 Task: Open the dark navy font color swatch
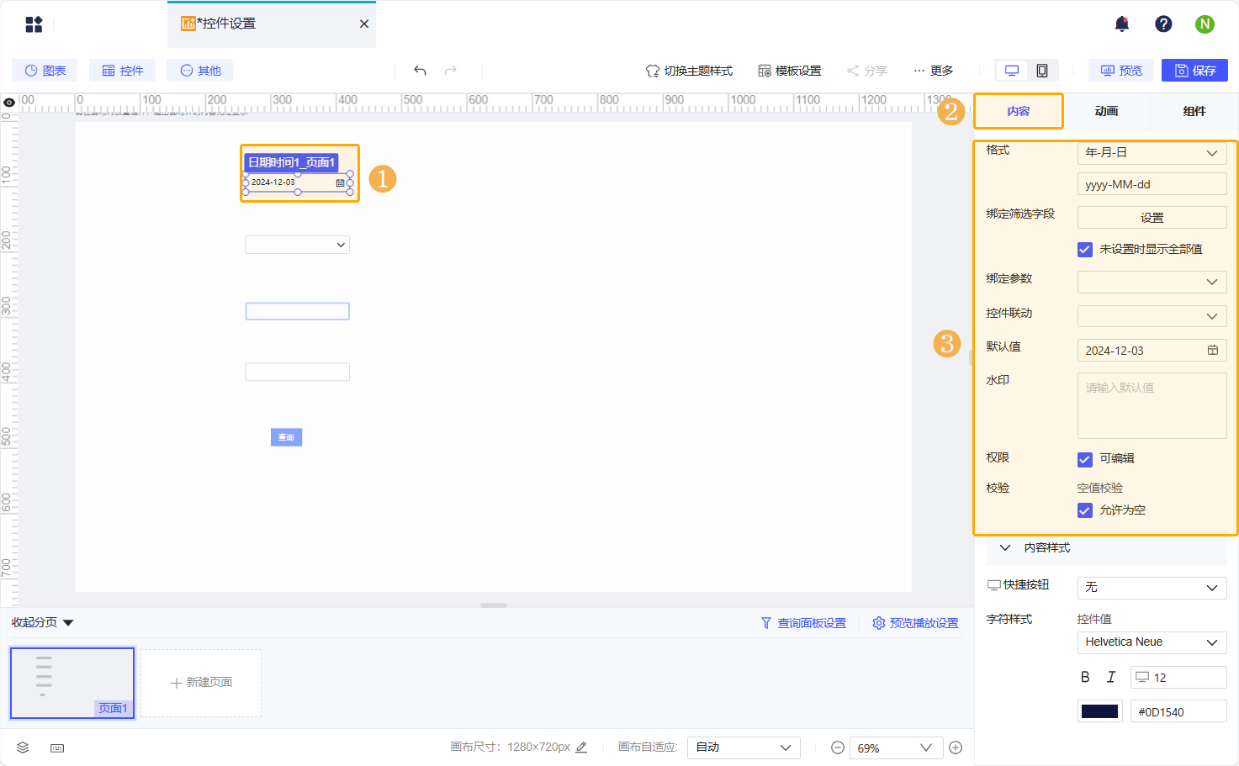pos(1099,711)
